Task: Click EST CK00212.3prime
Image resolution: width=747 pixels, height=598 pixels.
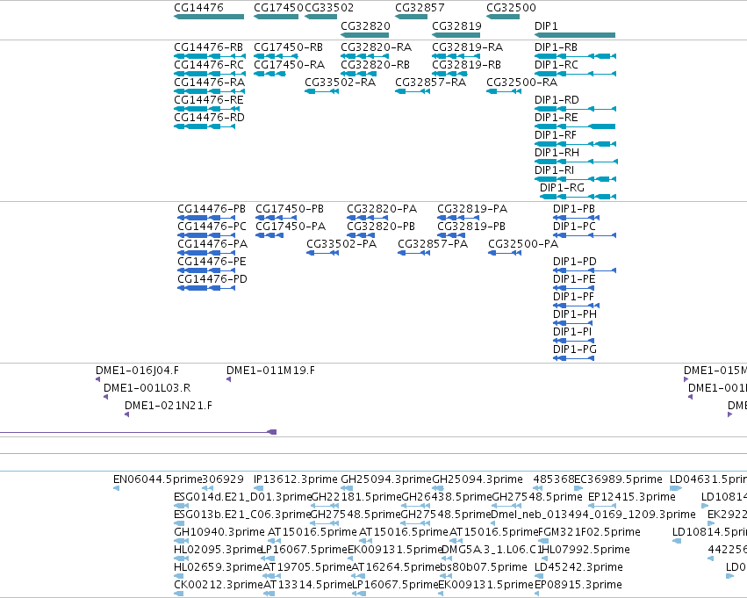Action: click(179, 594)
